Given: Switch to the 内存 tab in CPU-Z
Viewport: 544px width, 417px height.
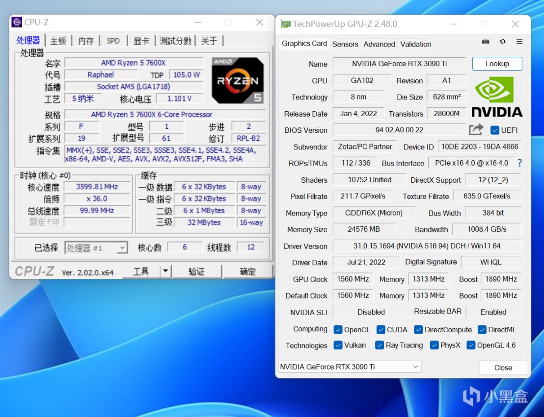Looking at the screenshot, I should point(86,41).
